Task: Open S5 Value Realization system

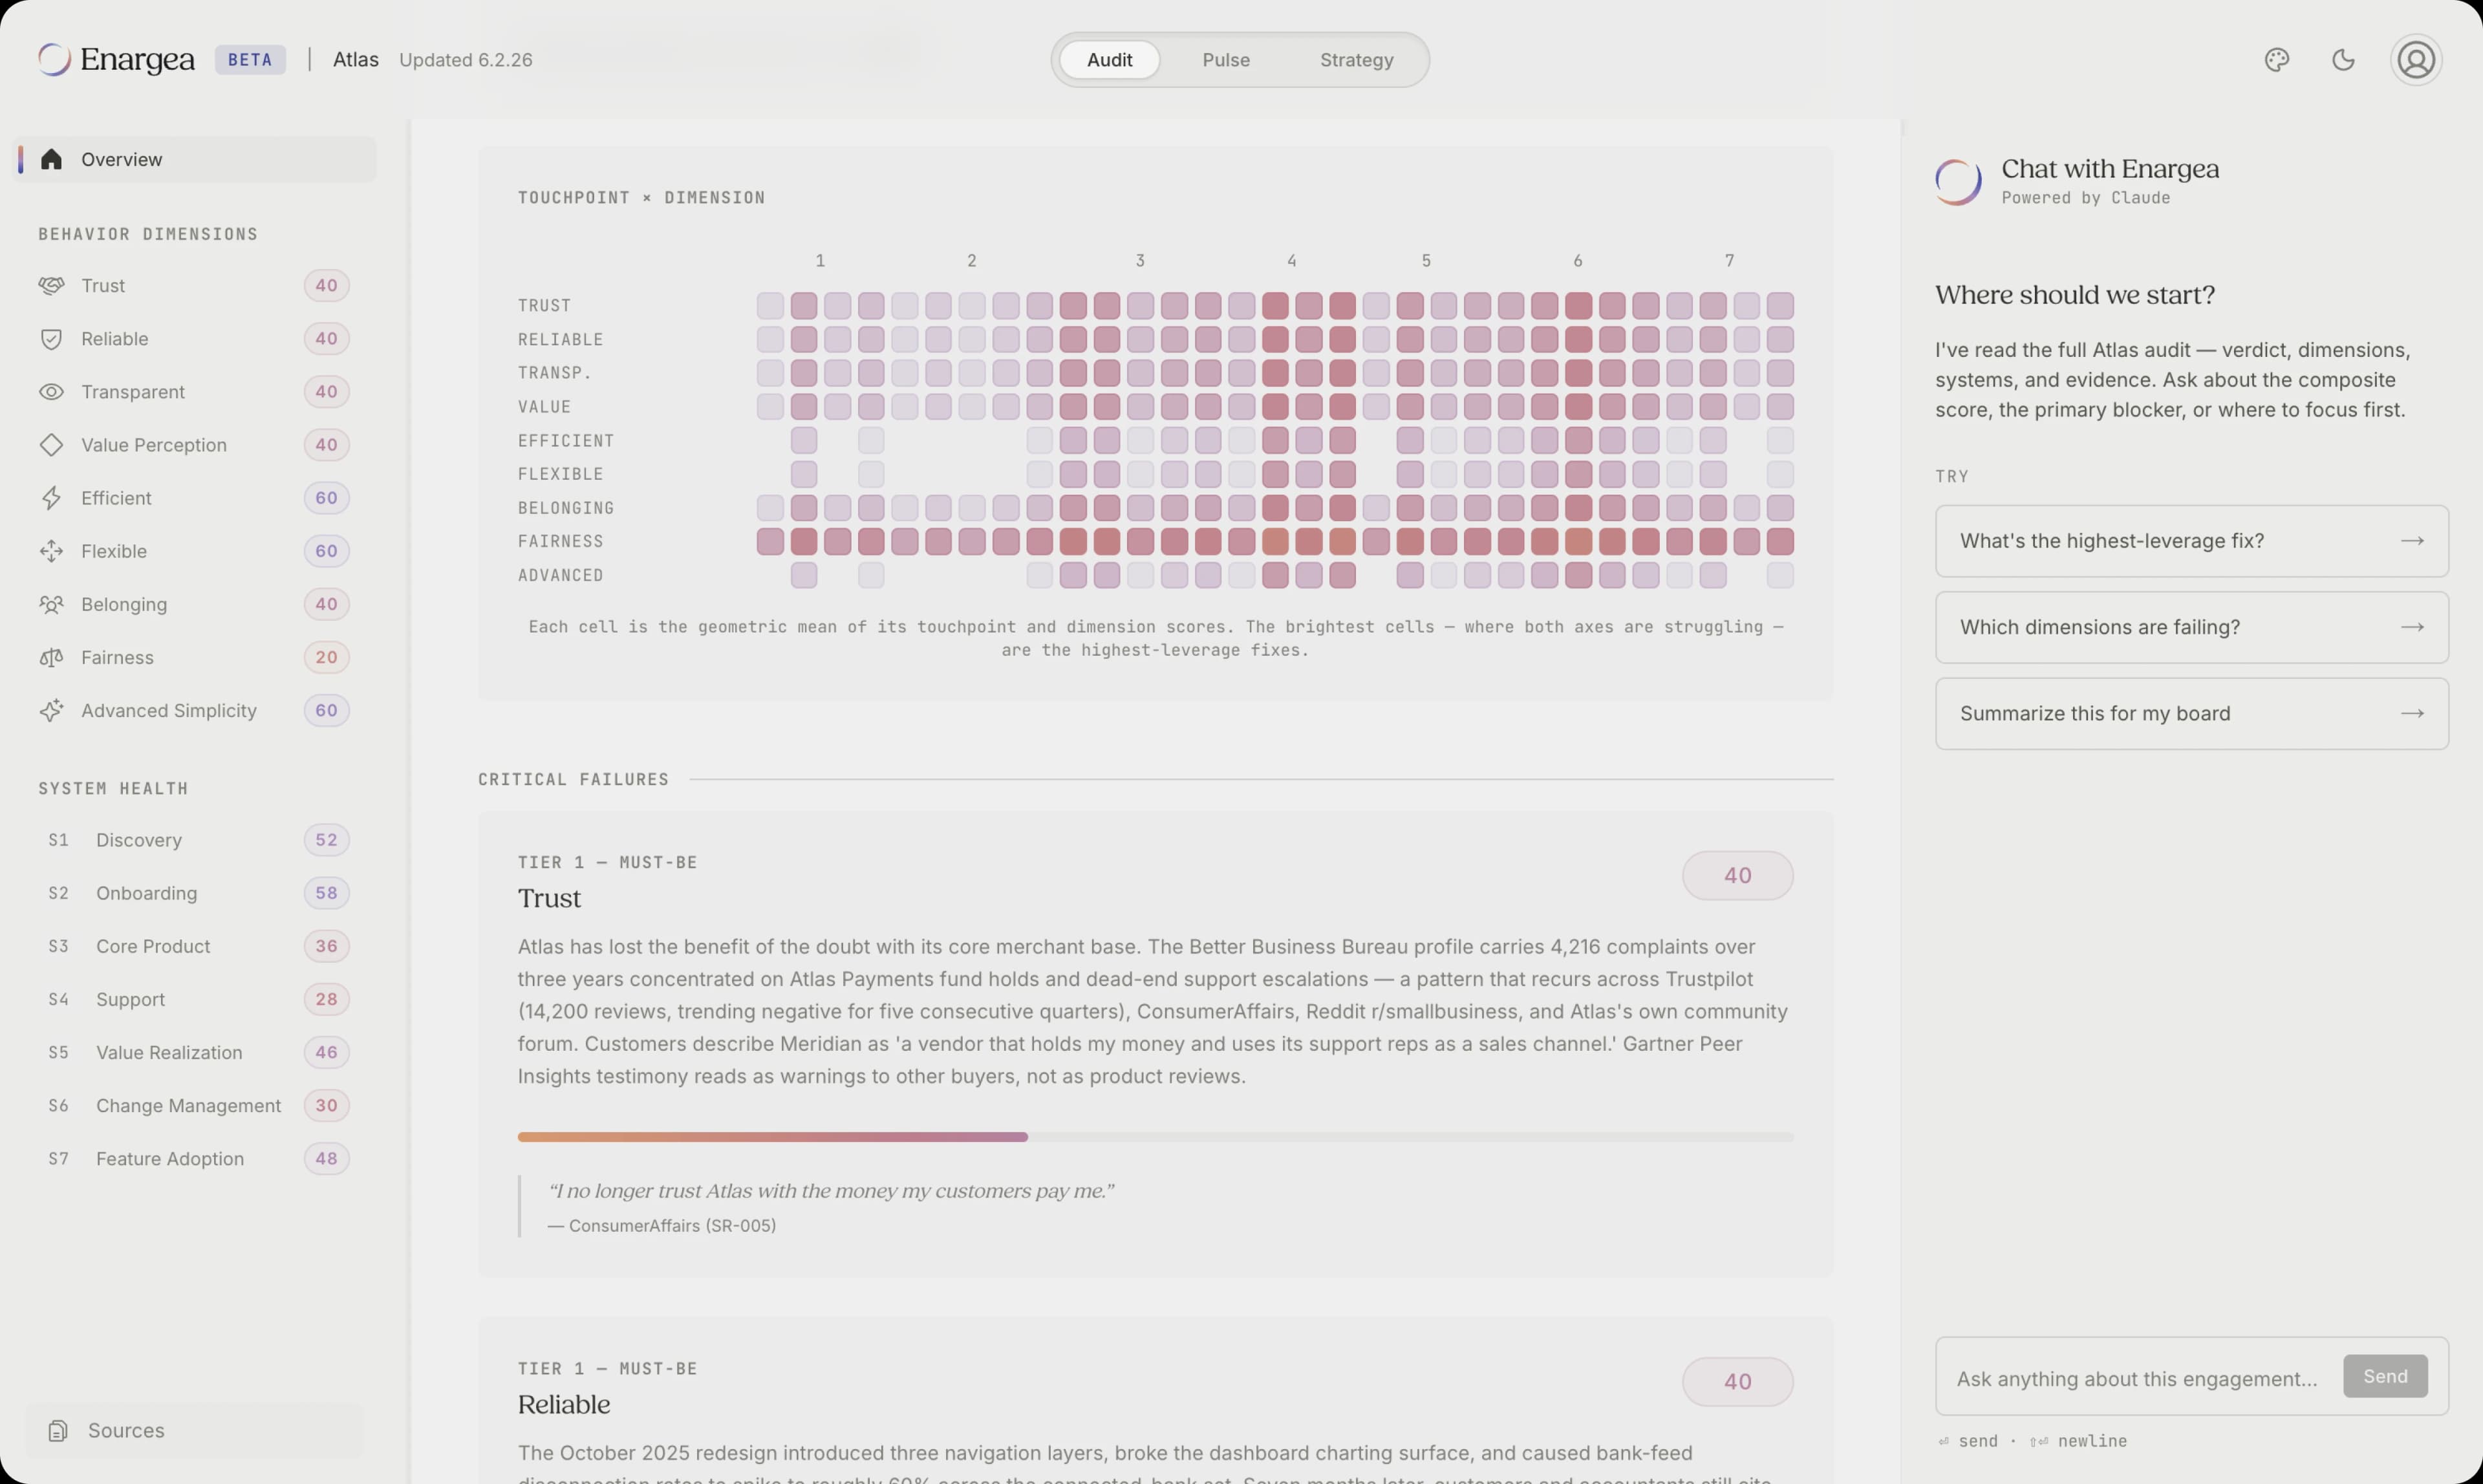Action: coord(194,1053)
